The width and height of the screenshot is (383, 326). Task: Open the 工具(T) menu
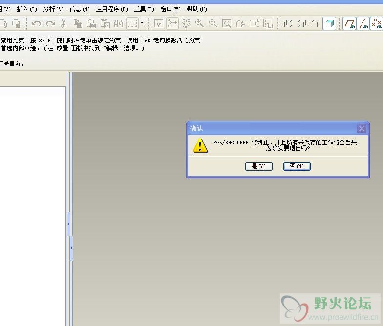click(x=144, y=9)
